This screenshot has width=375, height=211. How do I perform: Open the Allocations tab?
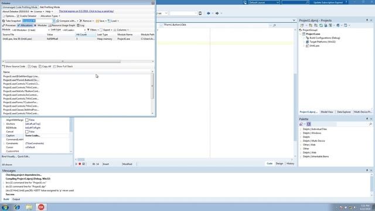pyautogui.click(x=25, y=25)
